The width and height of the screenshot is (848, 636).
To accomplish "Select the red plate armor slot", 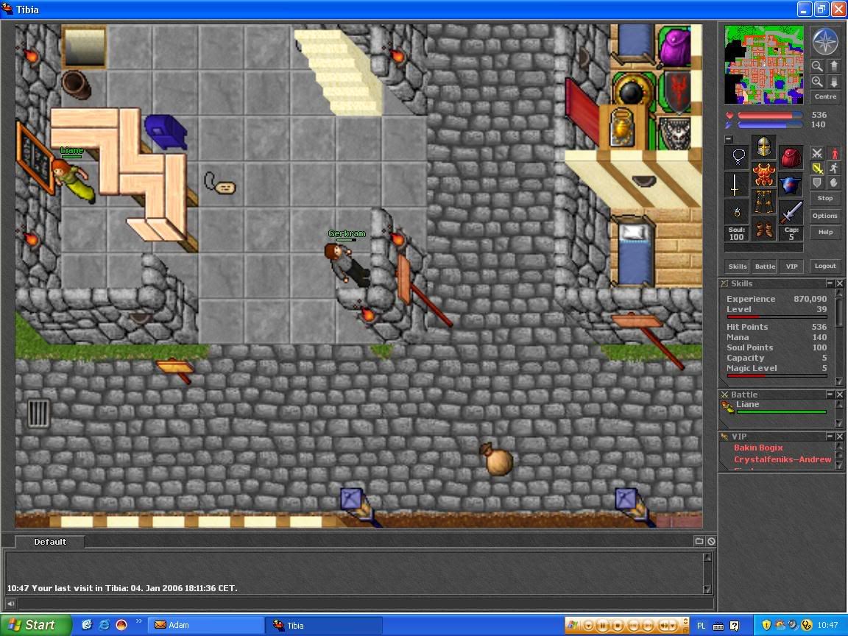I will (x=763, y=174).
